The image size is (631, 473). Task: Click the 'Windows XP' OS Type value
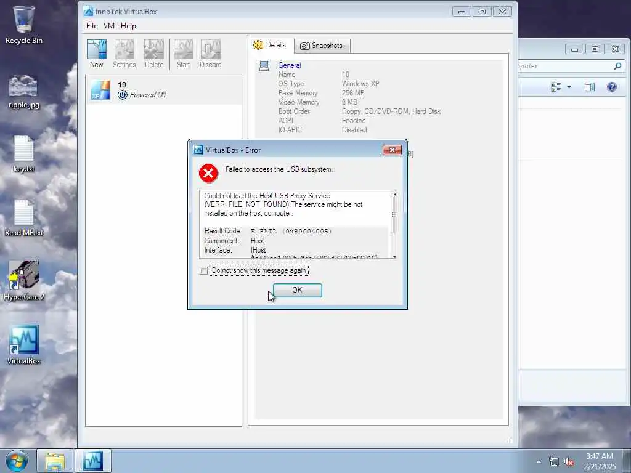click(360, 84)
